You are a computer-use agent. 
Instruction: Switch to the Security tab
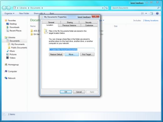click(x=88, y=23)
